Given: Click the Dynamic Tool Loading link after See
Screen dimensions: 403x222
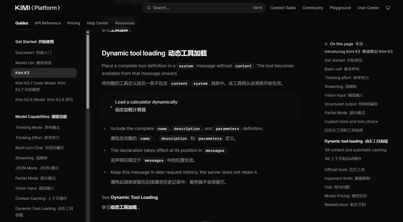Looking at the screenshot, I should click(134, 197).
